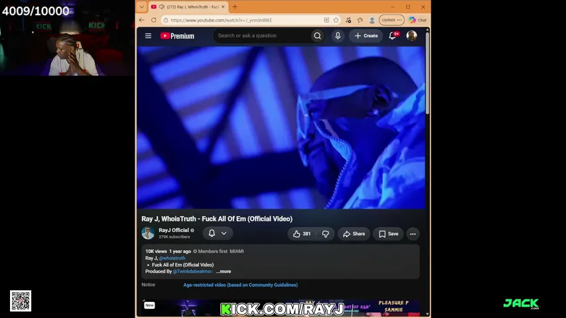Click the video title text

(x=217, y=219)
